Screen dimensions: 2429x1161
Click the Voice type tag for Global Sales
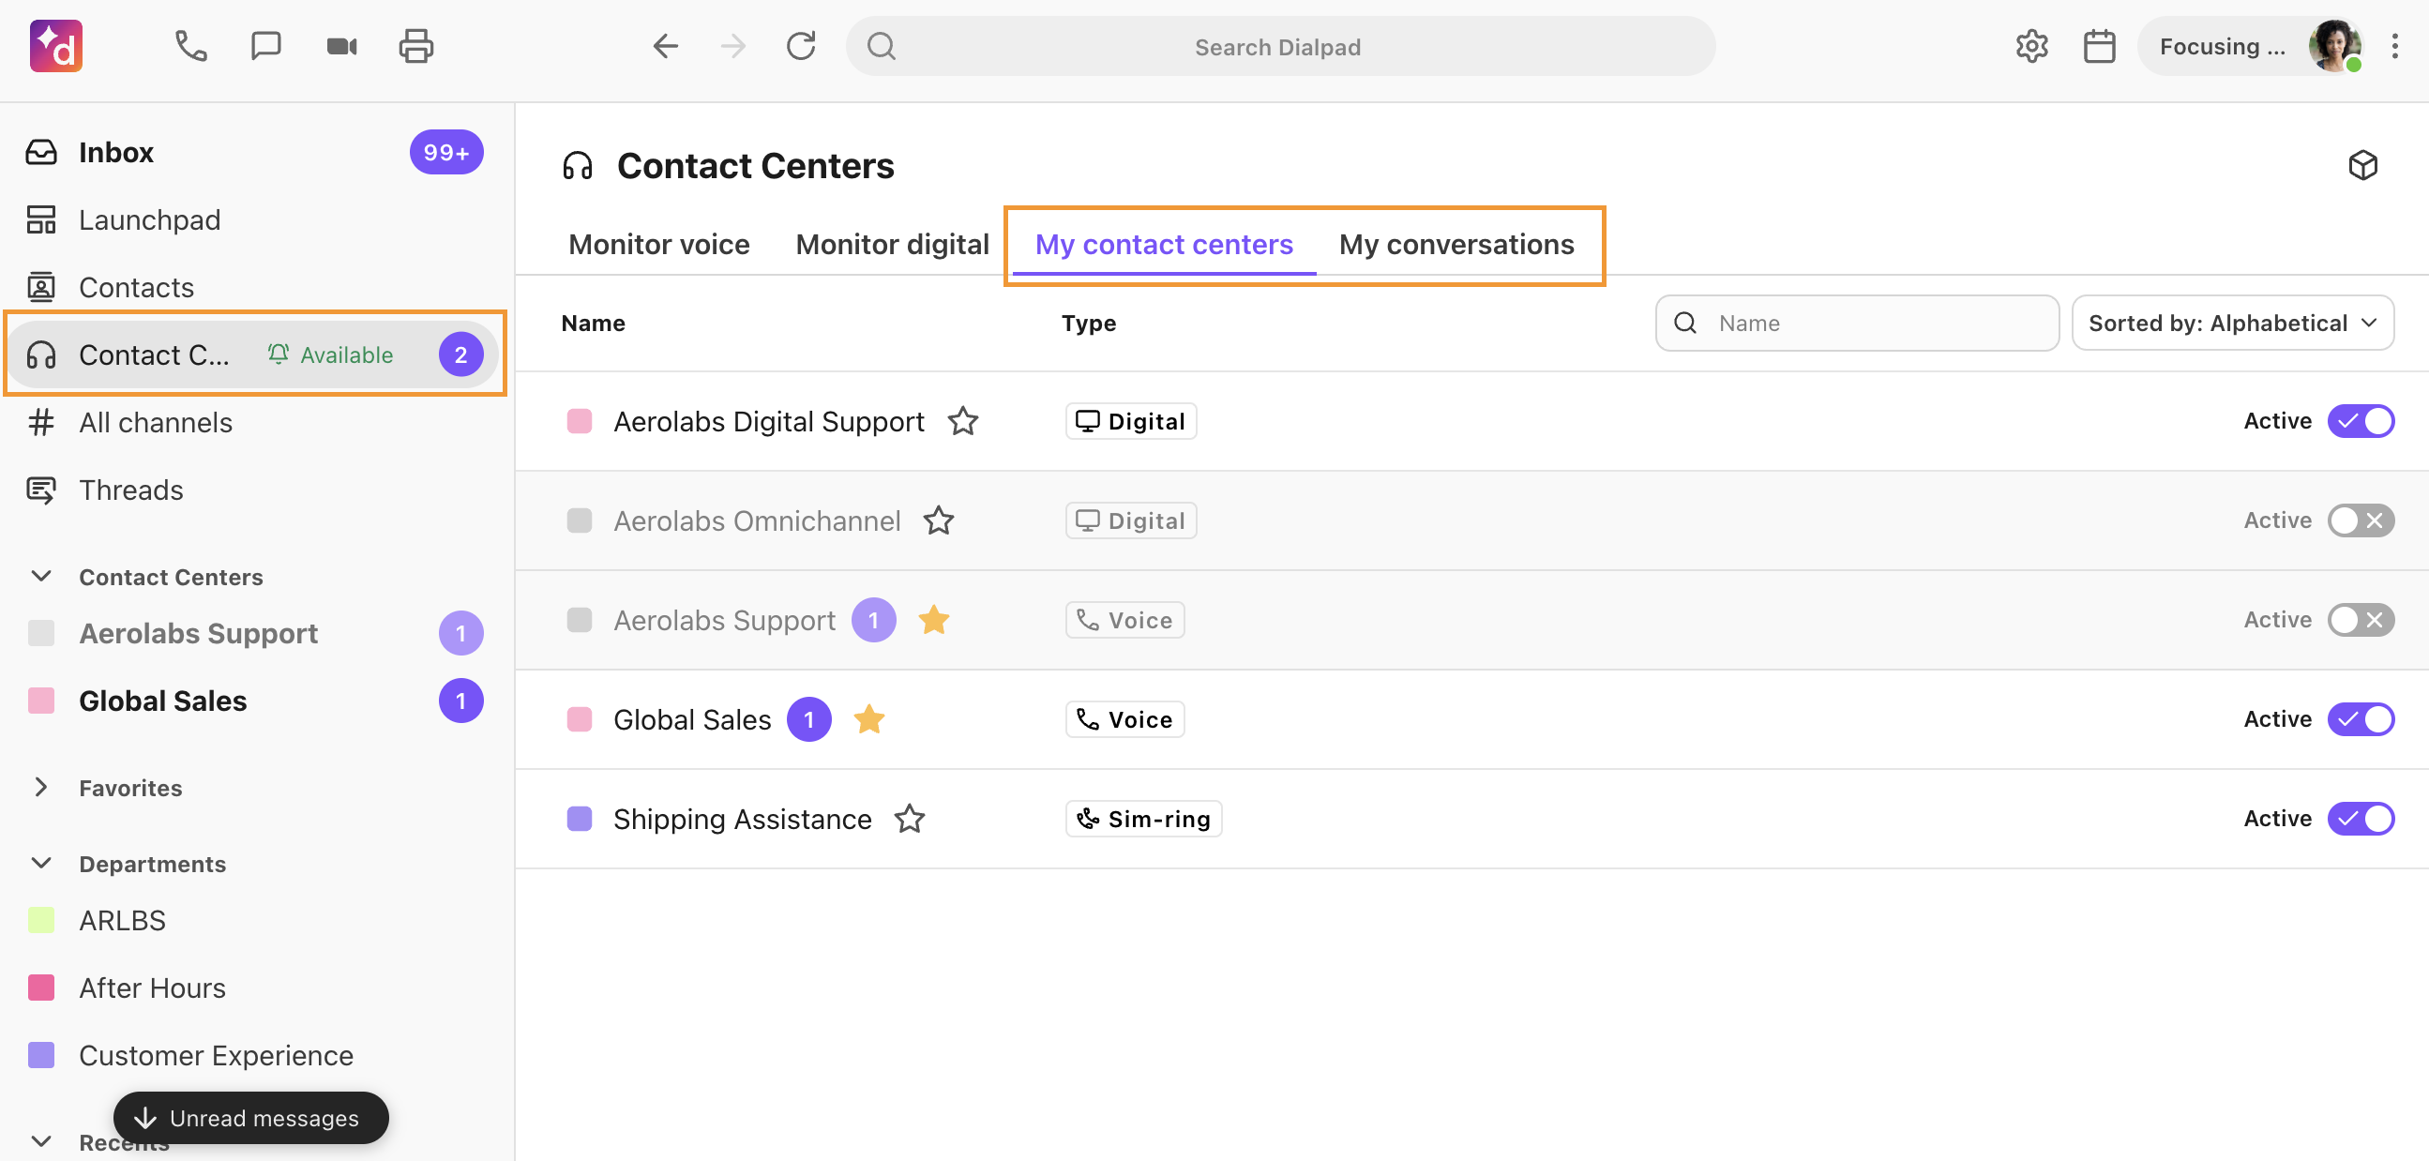tap(1124, 719)
